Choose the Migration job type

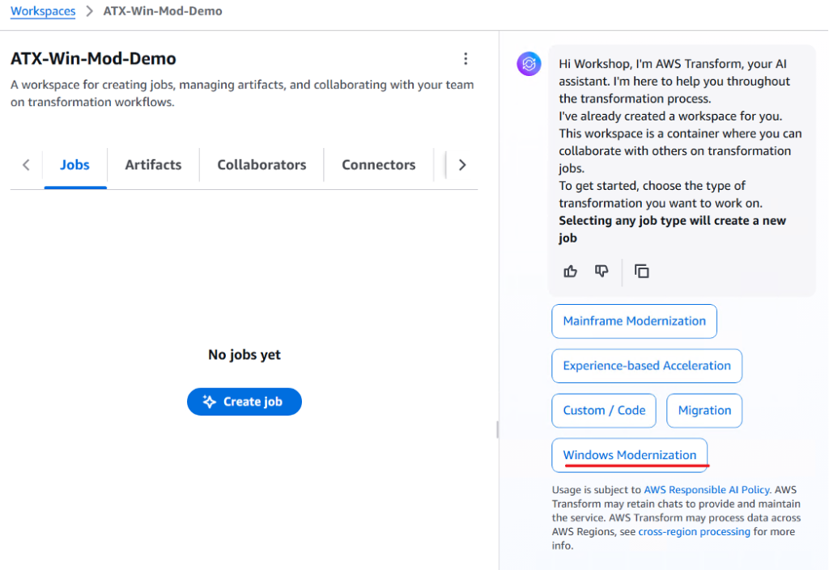point(704,411)
